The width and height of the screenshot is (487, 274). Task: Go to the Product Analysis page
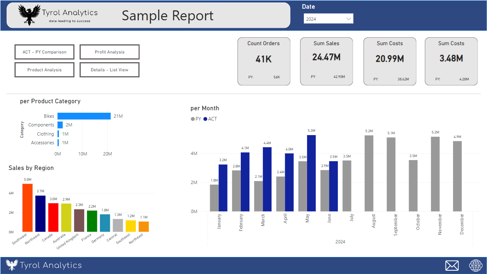tap(44, 70)
